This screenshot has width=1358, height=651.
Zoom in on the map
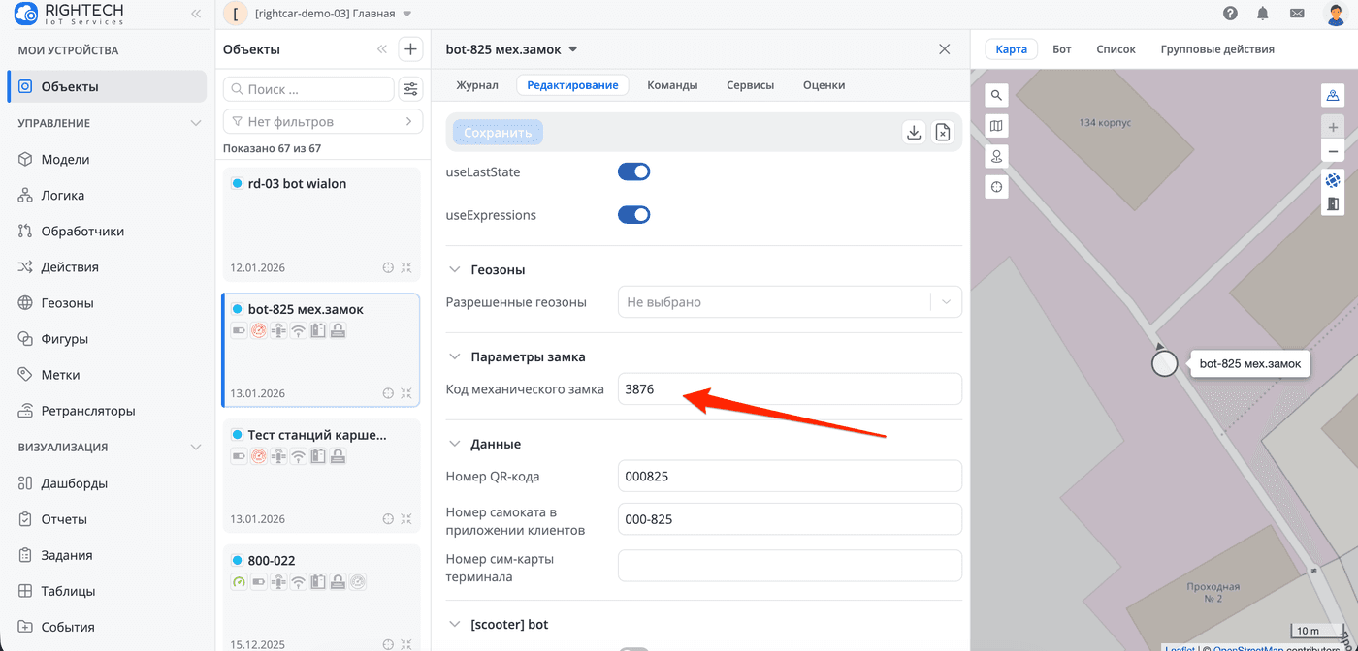pyautogui.click(x=1333, y=127)
